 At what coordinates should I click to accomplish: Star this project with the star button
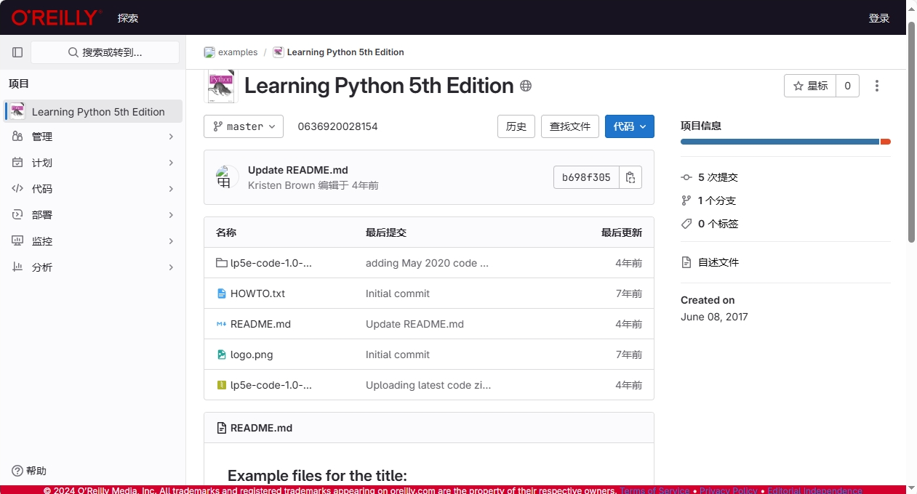click(810, 86)
